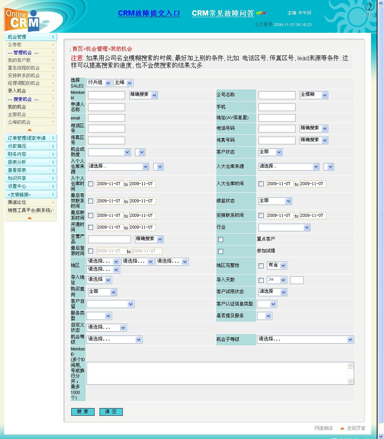Open Member Id 精确搜索 dropdown

click(x=143, y=95)
